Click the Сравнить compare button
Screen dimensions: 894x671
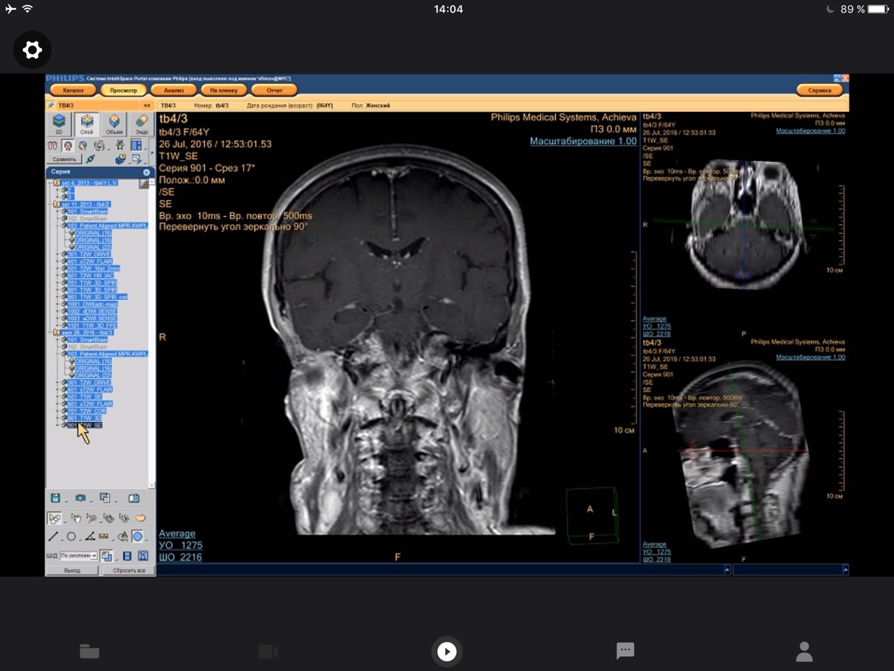64,159
